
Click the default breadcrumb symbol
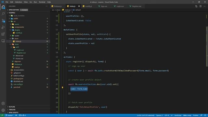(x=77, y=10)
